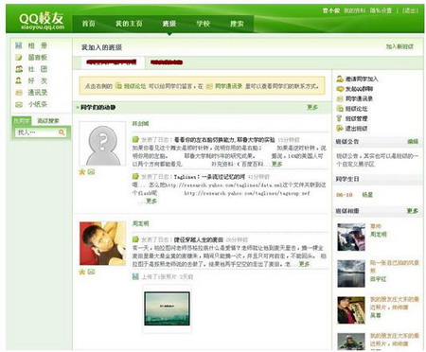Click the 小纸条 notes envelope icon
This screenshot has width=426, height=352.
click(x=19, y=104)
